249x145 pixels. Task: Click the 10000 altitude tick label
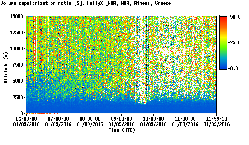click(x=16, y=49)
